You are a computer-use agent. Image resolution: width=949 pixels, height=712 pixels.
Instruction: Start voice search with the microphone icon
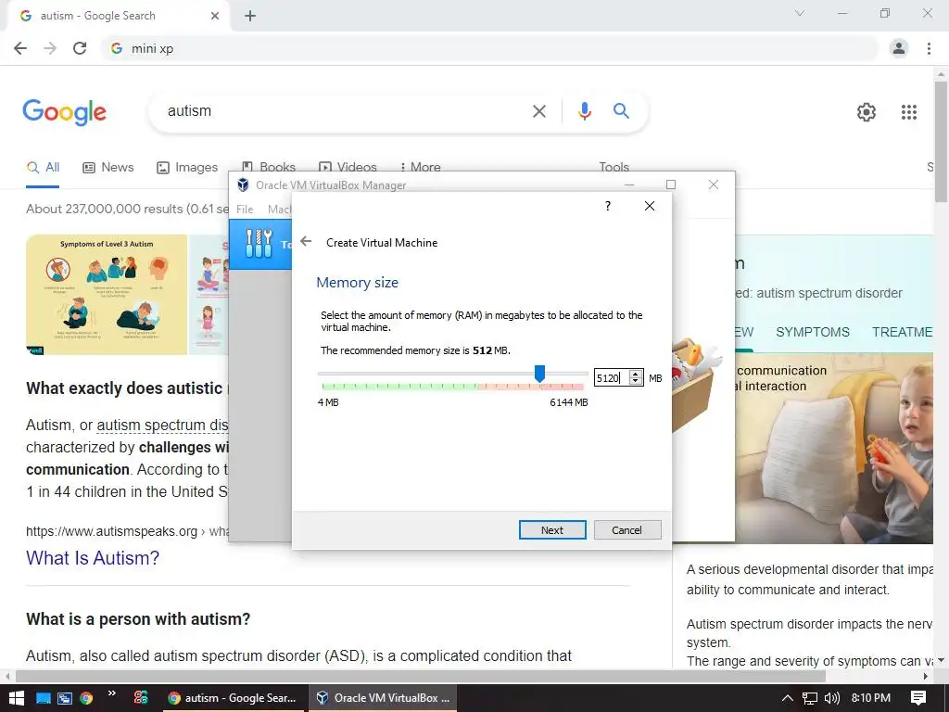584,111
